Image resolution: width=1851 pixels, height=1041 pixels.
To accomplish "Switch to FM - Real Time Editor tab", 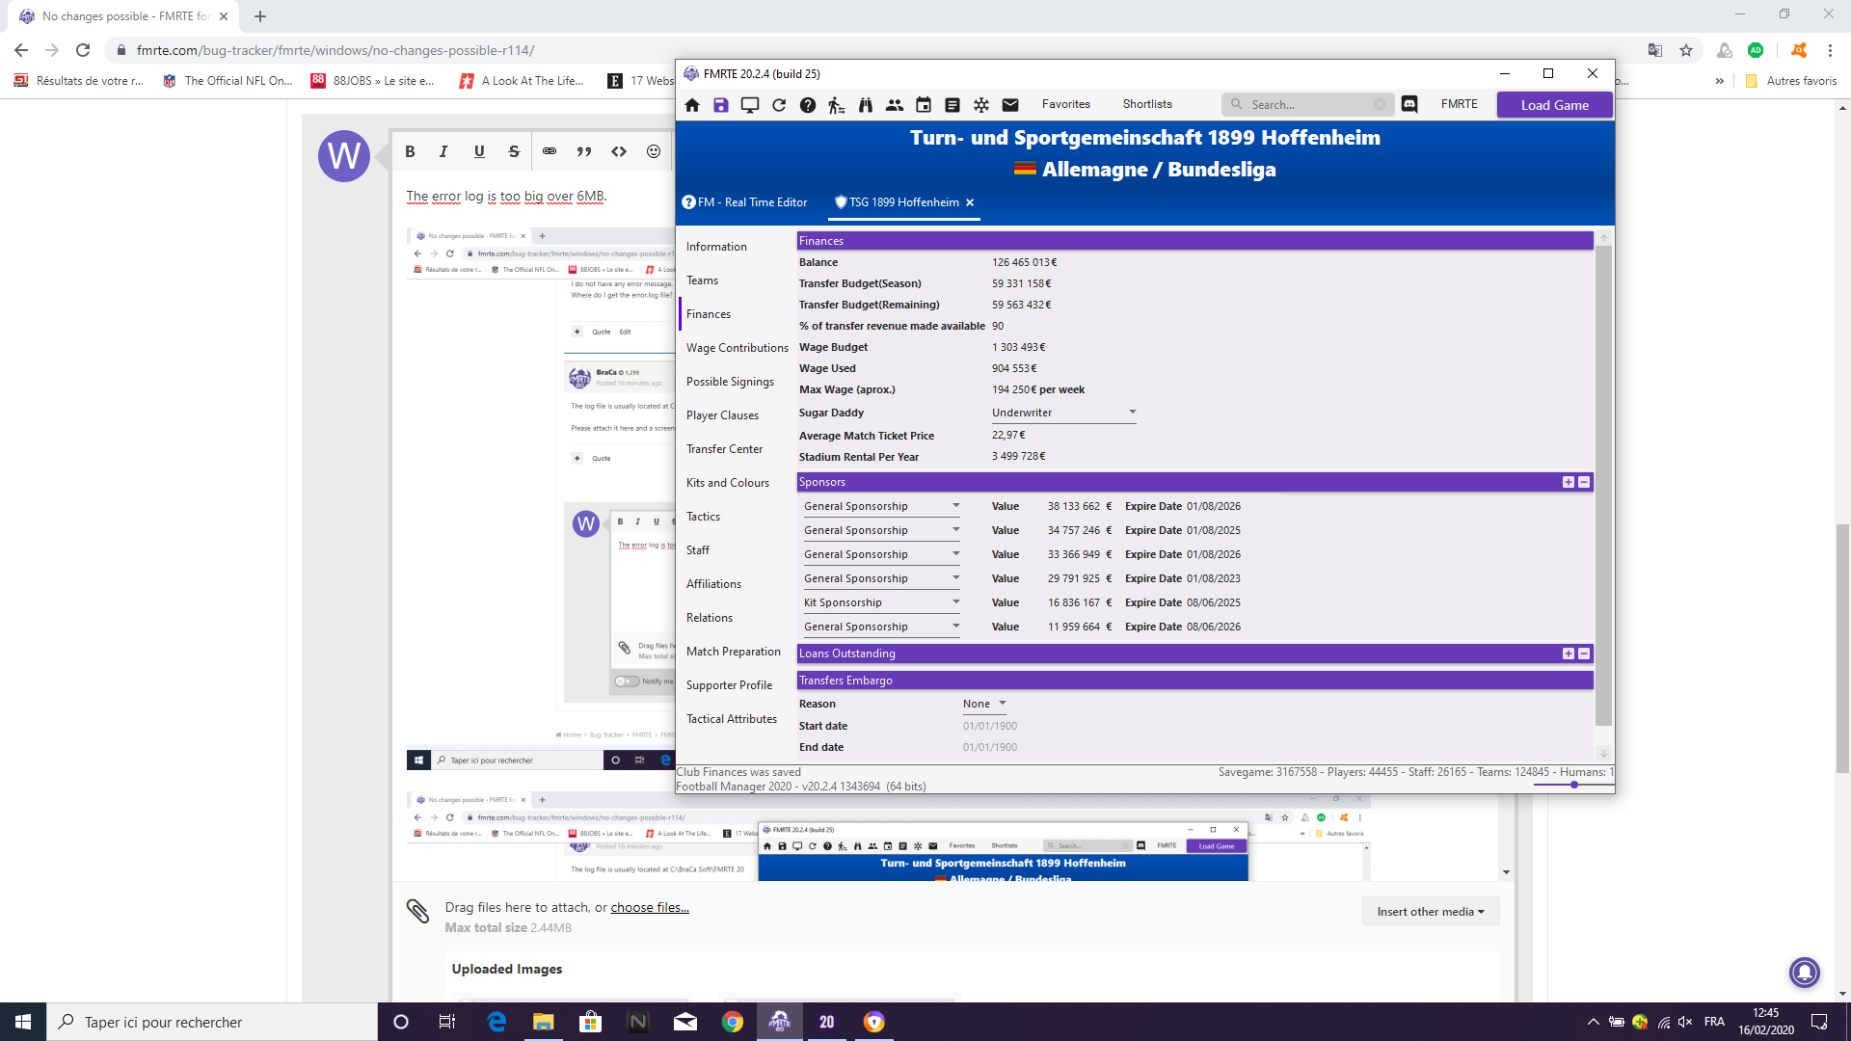I will tap(744, 202).
